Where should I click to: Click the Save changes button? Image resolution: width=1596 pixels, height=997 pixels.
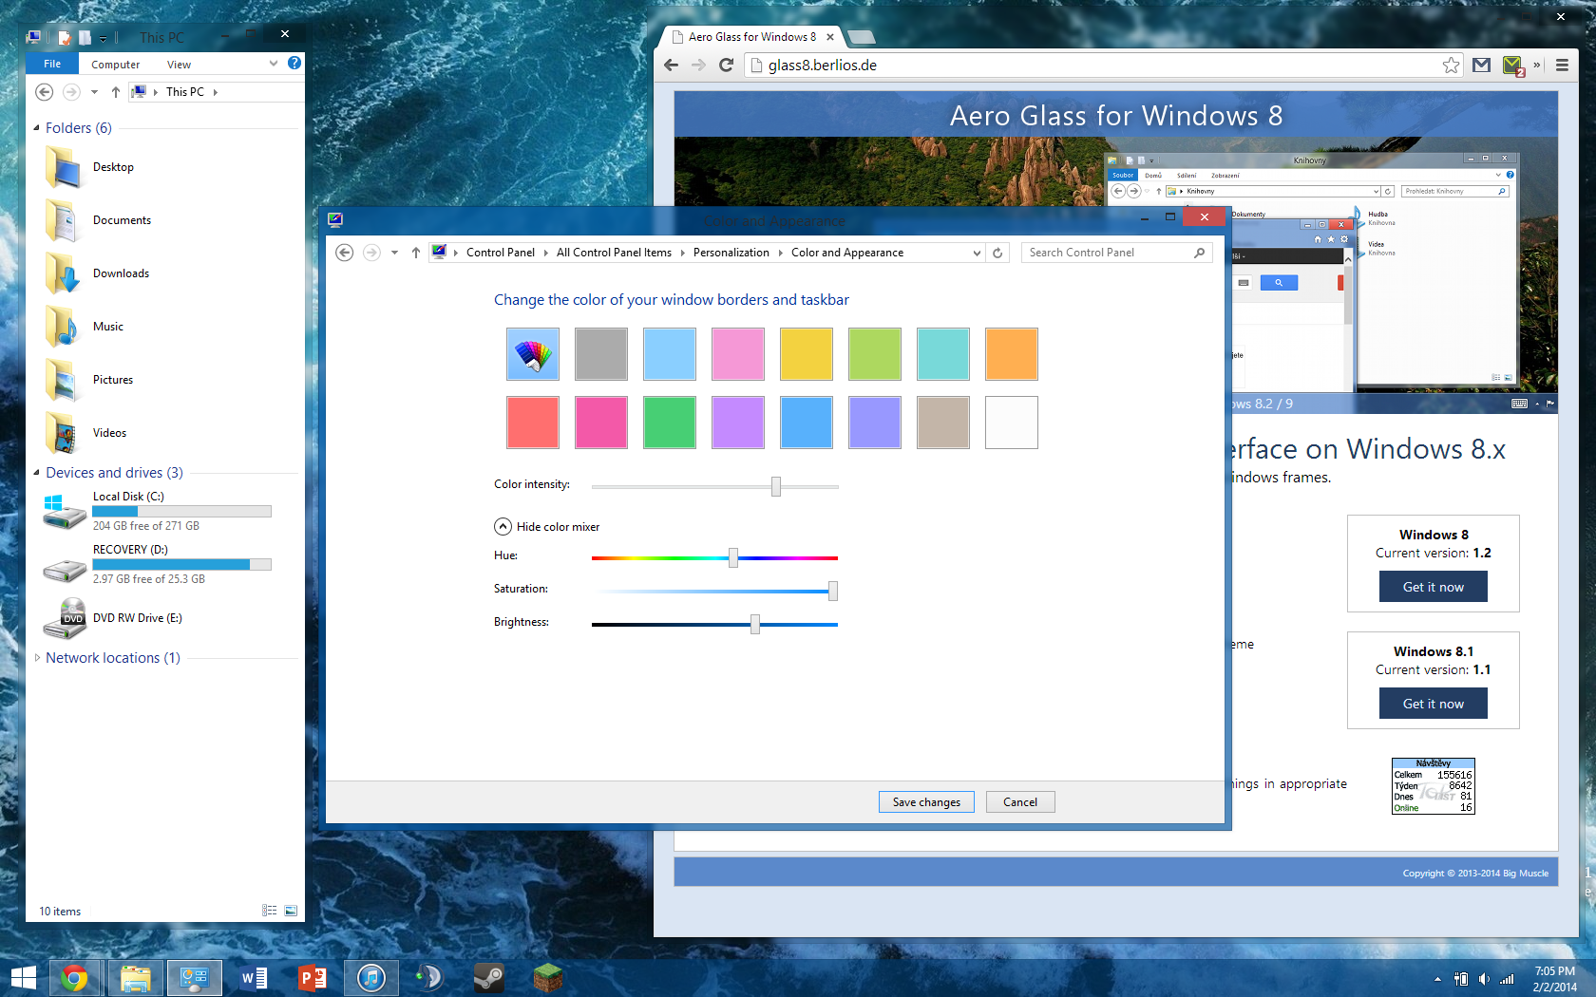click(x=926, y=802)
